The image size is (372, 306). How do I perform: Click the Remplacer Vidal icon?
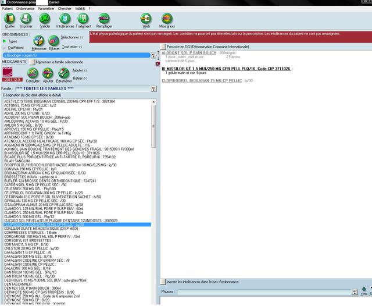click(105, 20)
